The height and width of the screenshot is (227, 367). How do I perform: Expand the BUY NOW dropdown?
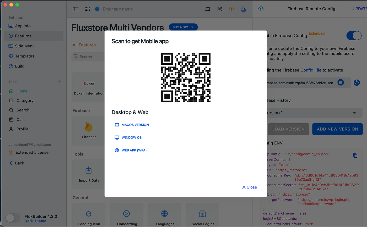coord(183,27)
